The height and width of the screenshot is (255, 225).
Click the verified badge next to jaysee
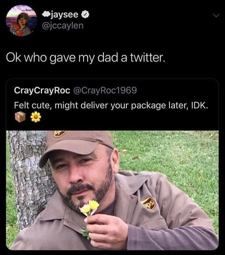coord(85,14)
